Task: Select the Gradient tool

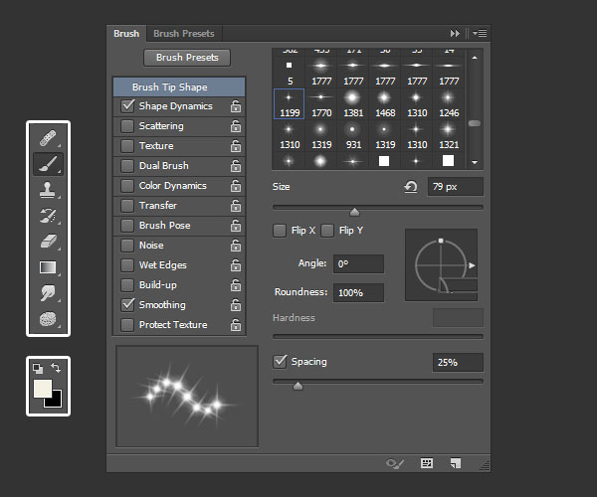Action: (48, 267)
